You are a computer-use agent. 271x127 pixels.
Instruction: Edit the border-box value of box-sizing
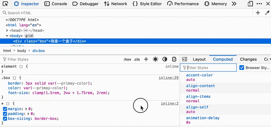46,119
